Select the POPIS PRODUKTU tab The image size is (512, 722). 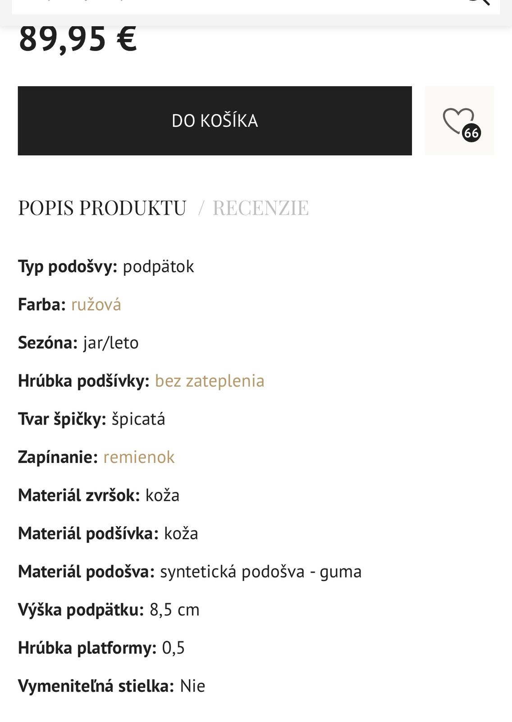pos(102,208)
